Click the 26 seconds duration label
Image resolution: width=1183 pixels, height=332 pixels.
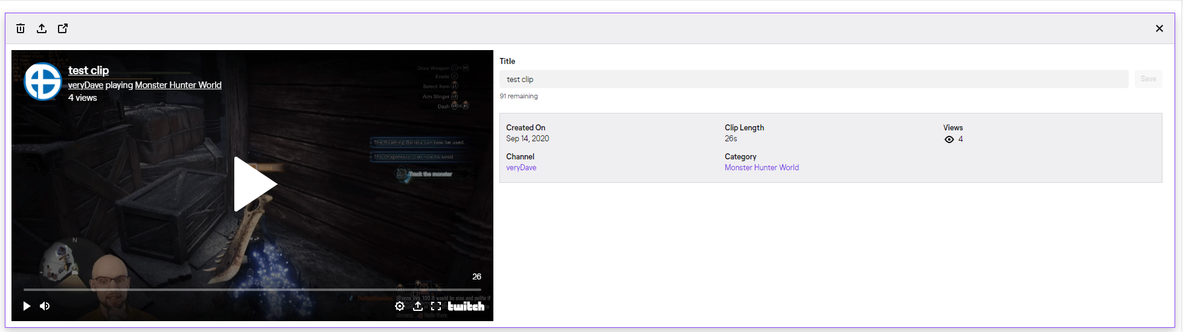pos(476,276)
